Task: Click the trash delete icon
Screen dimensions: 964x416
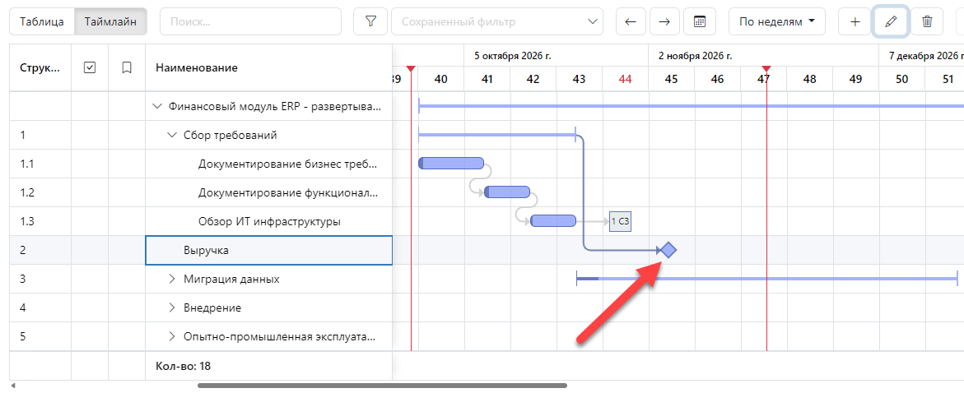Action: pos(927,21)
